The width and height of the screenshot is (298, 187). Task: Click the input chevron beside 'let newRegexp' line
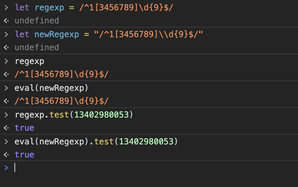(x=6, y=34)
